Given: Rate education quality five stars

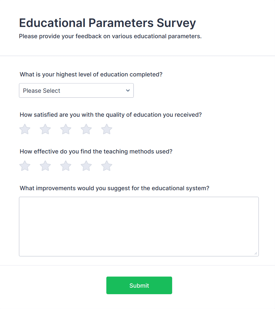Looking at the screenshot, I should pyautogui.click(x=106, y=129).
